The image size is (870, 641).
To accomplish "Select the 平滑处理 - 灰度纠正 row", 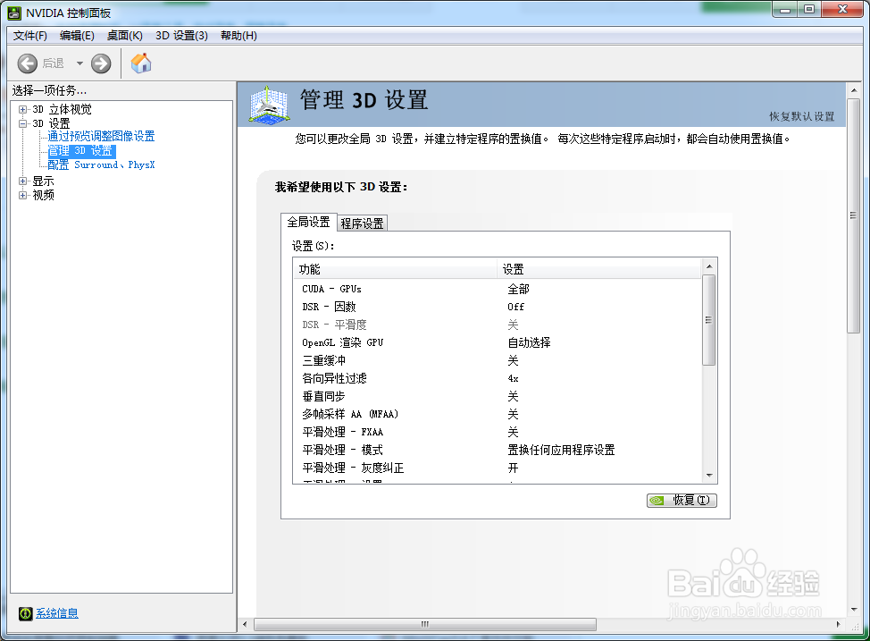I will (498, 468).
